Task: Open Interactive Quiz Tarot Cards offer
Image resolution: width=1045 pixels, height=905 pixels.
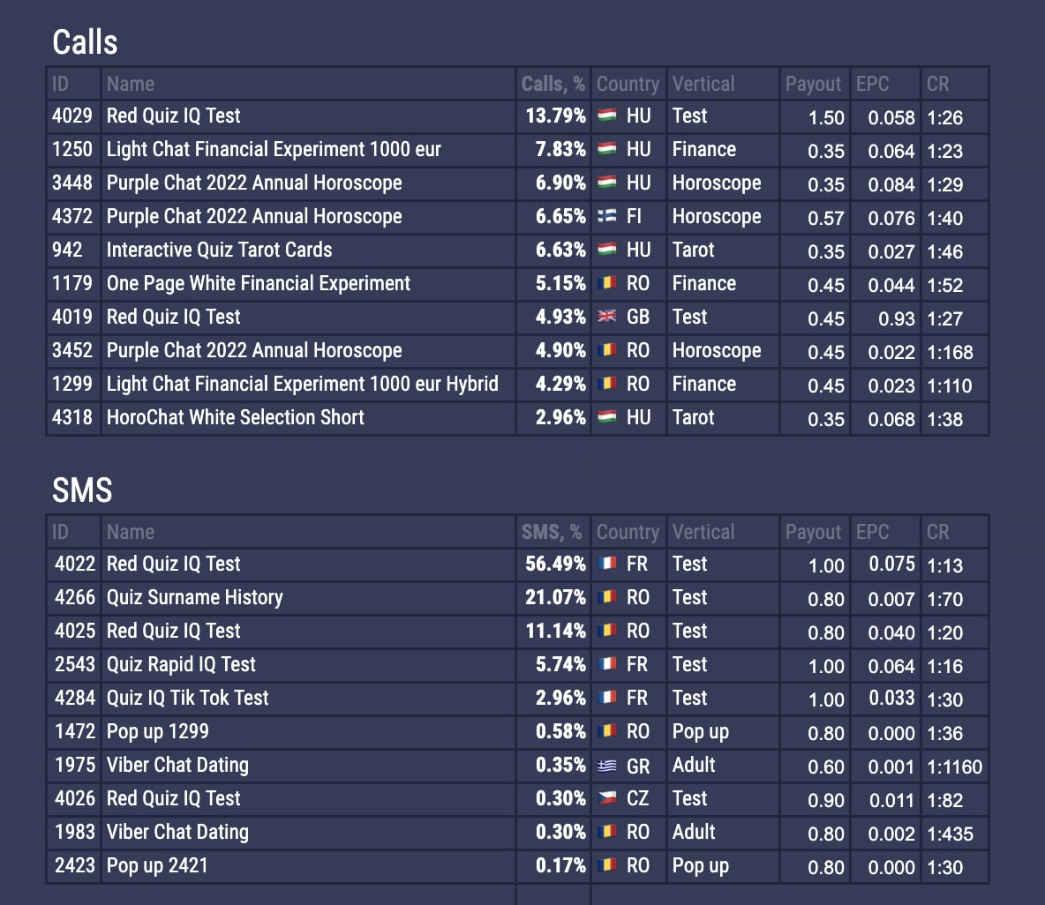Action: tap(219, 250)
